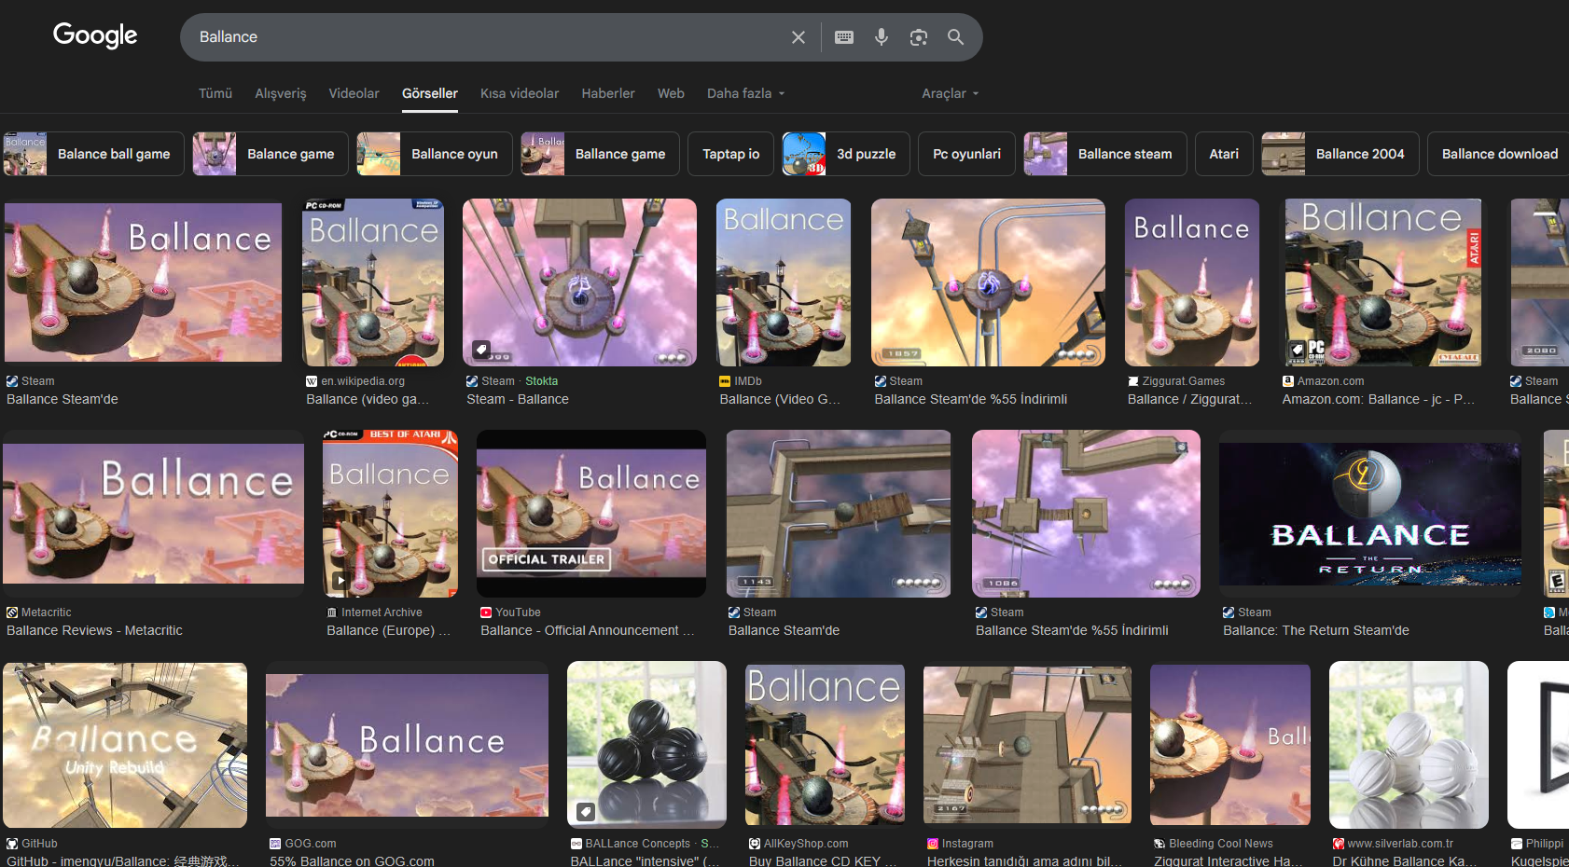1569x867 pixels.
Task: Select the Ballance steam suggestion chip
Action: point(1105,154)
